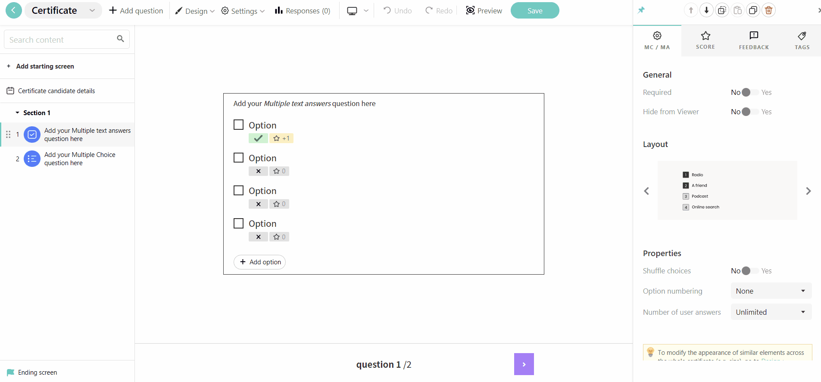
Task: Tick the first Option checkbox
Action: pyautogui.click(x=238, y=124)
